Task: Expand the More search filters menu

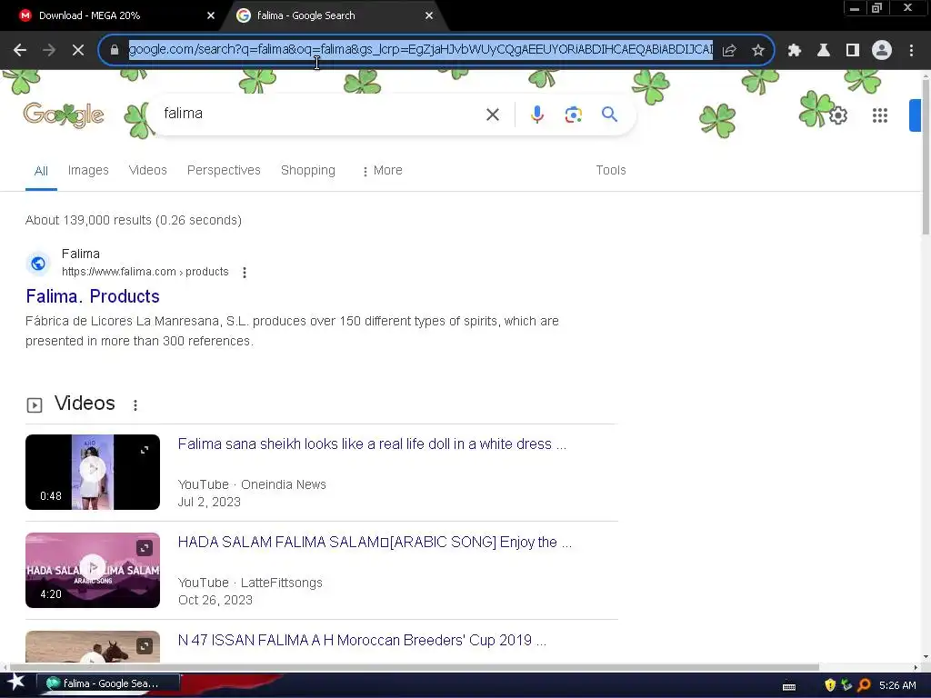Action: point(383,170)
